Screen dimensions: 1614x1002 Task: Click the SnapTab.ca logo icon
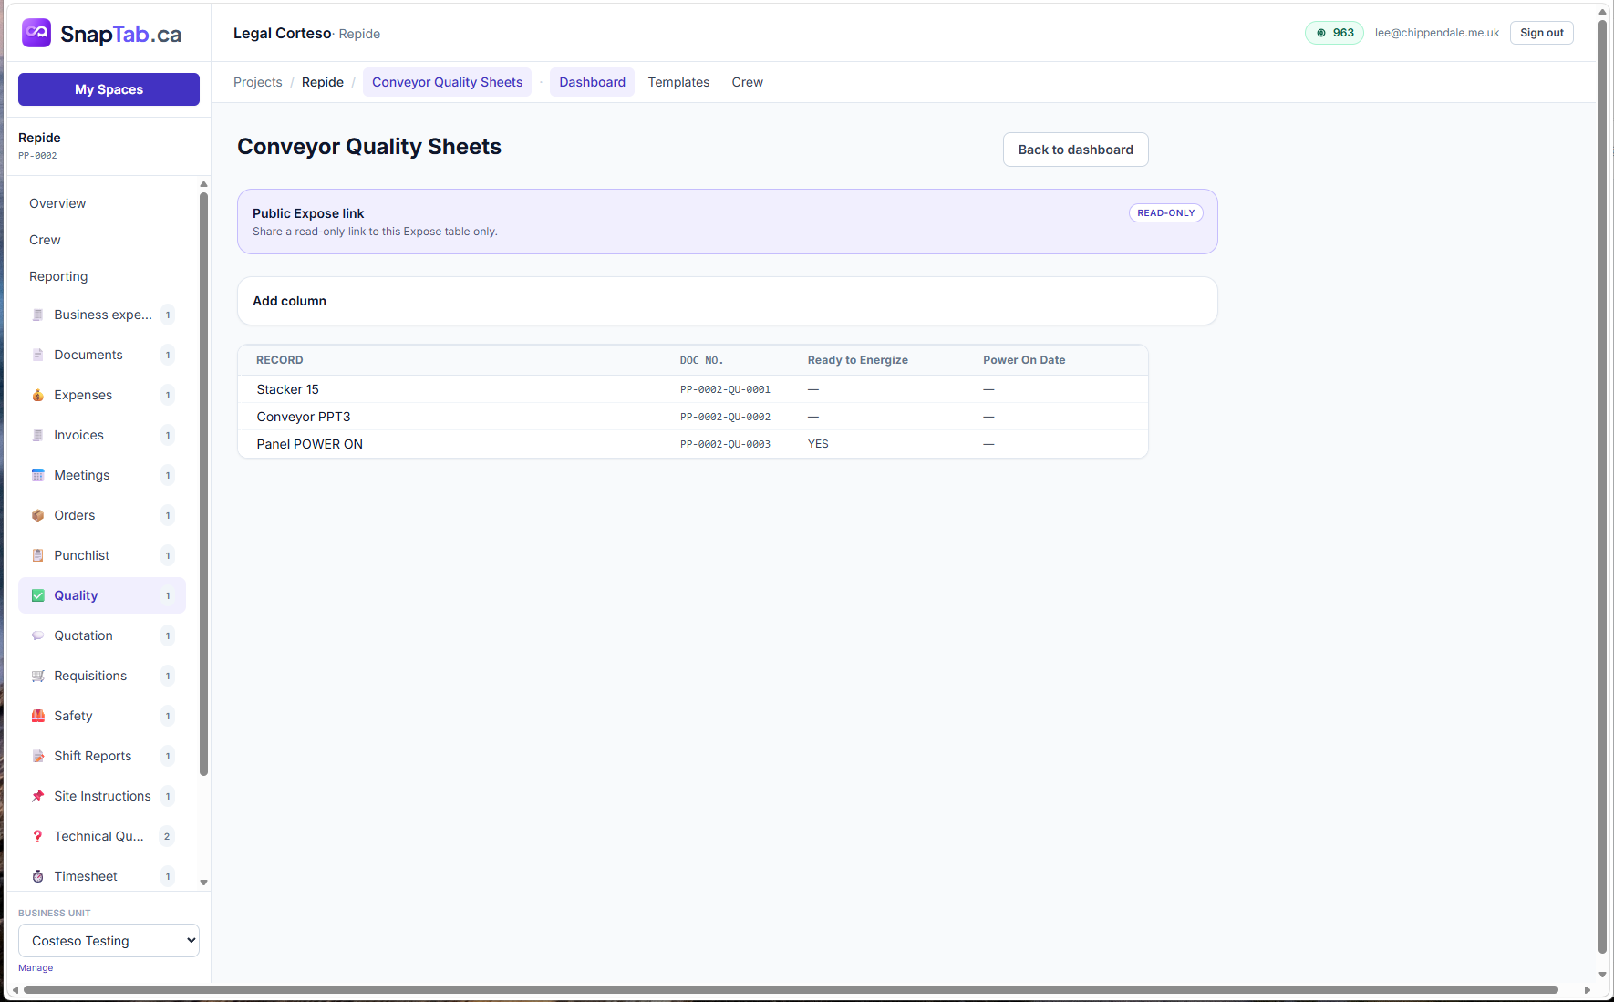tap(36, 33)
